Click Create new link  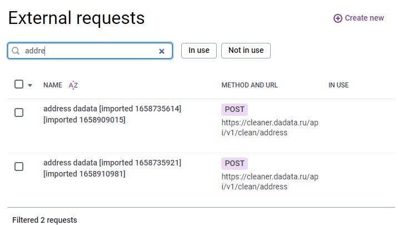(364, 18)
